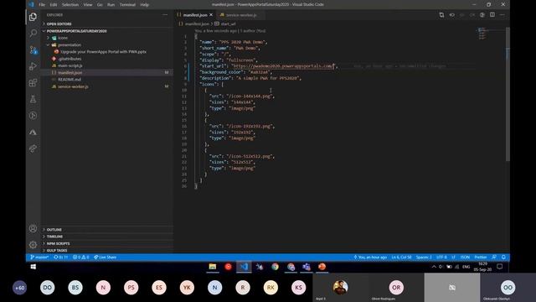Switch to the service-worker.js tab
Screen dimensions: 536x302
(x=241, y=15)
